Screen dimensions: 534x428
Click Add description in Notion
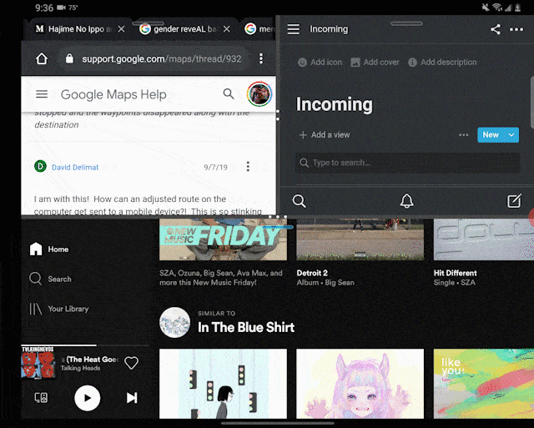(442, 63)
